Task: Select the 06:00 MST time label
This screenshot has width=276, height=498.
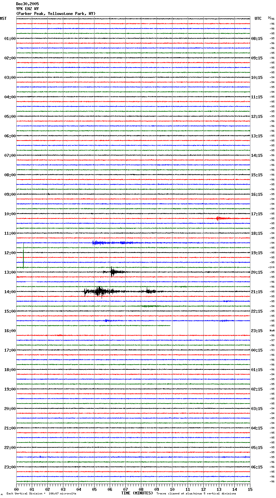Action: (x=10, y=136)
